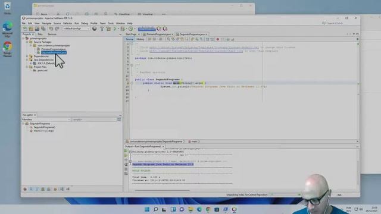
Task: Click the Save All toolbar icon
Action: click(43, 29)
